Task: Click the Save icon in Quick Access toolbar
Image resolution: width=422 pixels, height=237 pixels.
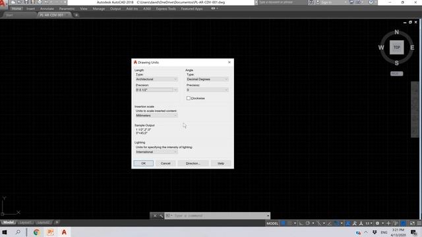Action: pyautogui.click(x=26, y=2)
